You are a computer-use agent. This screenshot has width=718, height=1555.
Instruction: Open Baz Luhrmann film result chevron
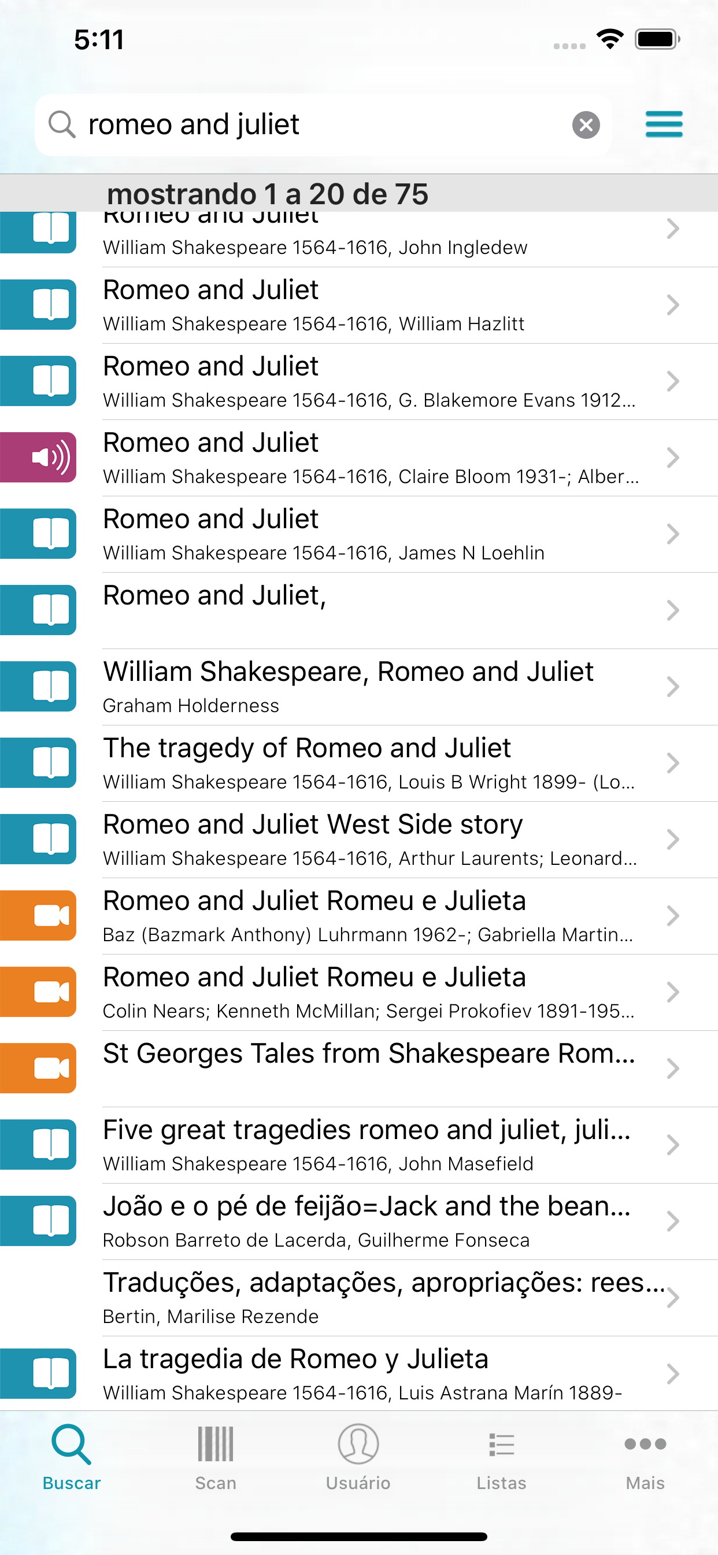[673, 916]
